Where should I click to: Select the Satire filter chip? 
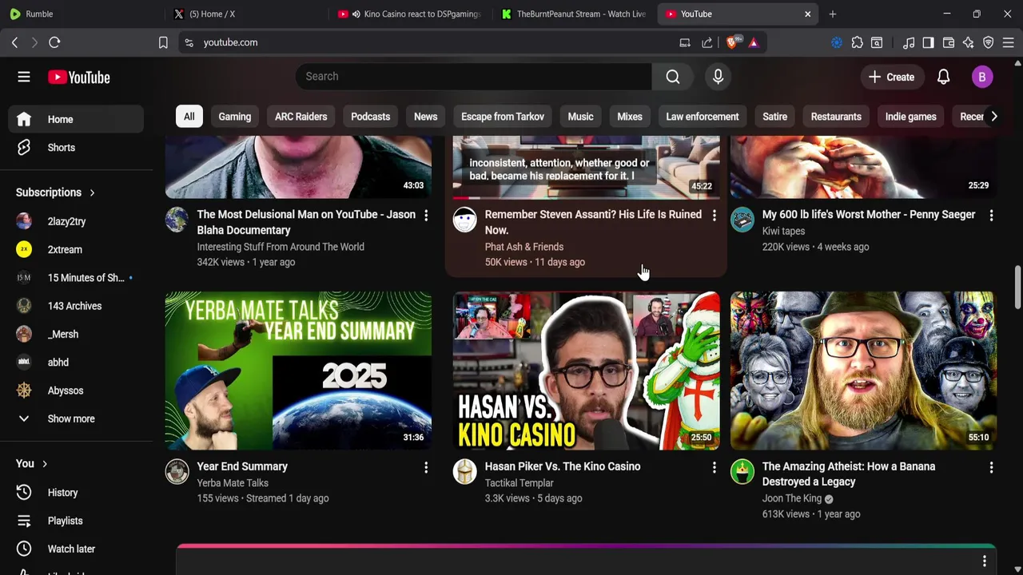coord(774,117)
